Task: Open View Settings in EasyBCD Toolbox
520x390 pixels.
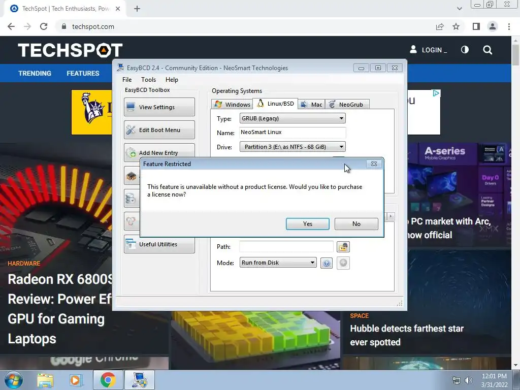Action: click(159, 107)
